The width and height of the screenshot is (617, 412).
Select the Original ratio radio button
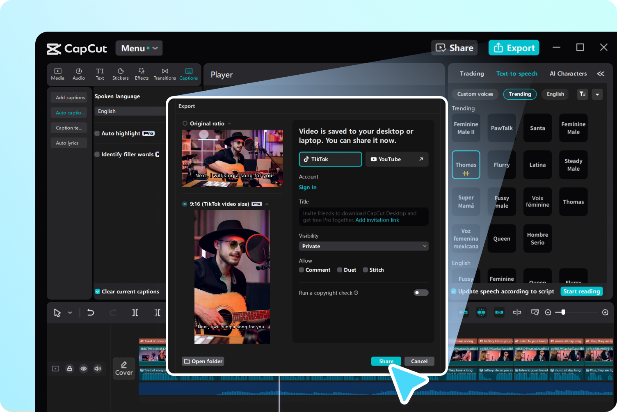coord(185,123)
